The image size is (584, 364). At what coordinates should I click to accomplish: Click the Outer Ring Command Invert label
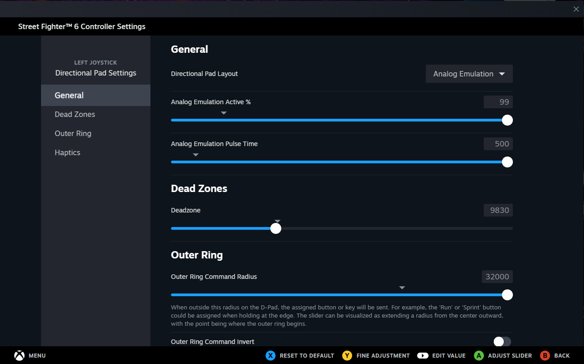(x=212, y=342)
